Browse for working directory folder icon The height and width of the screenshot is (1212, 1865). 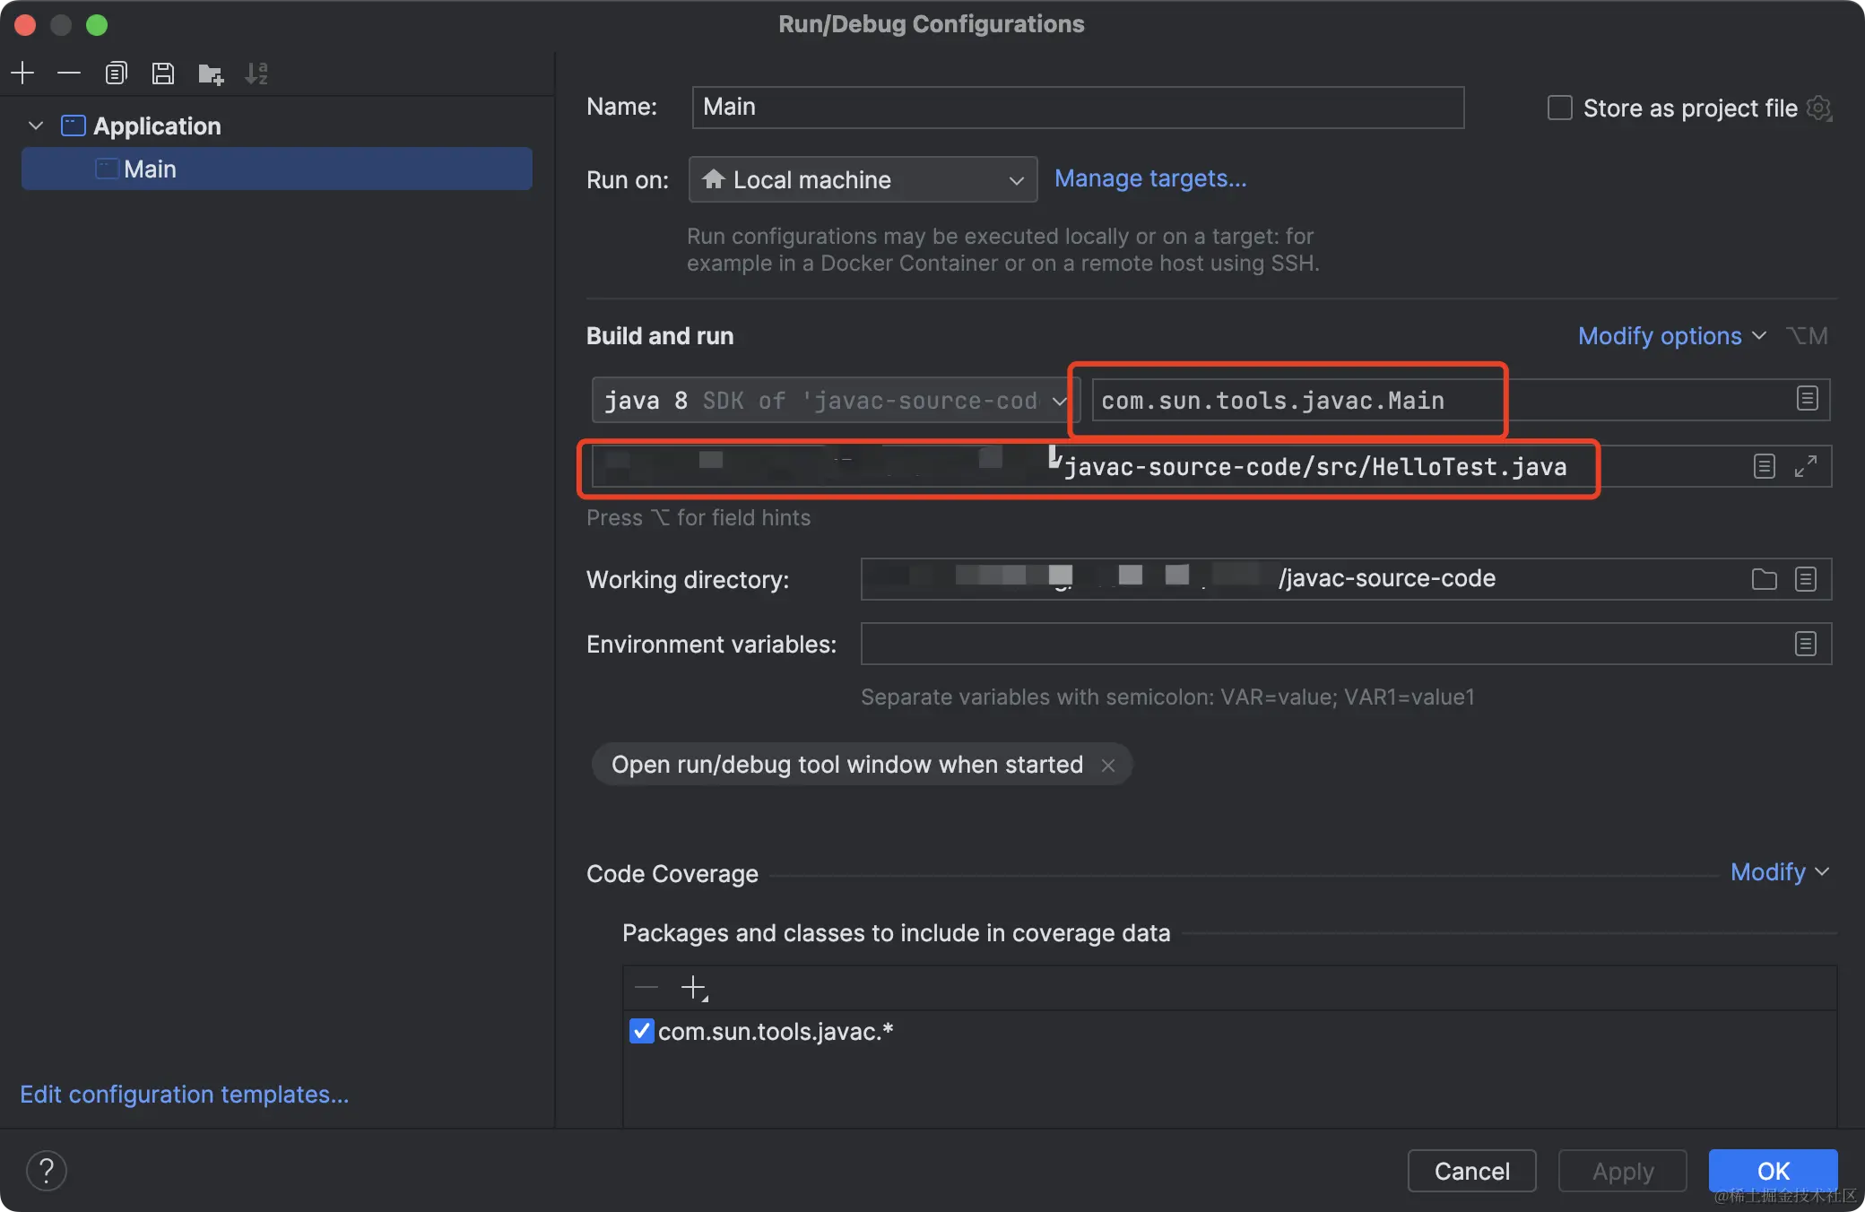coord(1764,579)
